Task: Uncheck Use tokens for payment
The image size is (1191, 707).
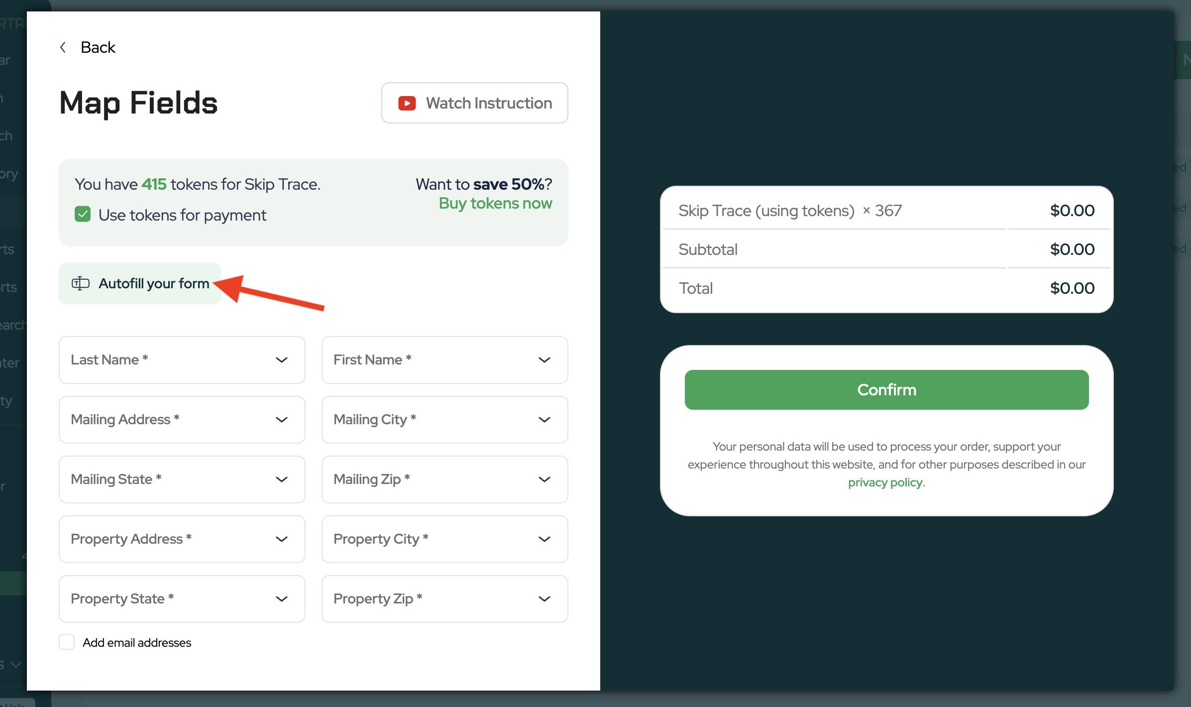Action: (x=83, y=215)
